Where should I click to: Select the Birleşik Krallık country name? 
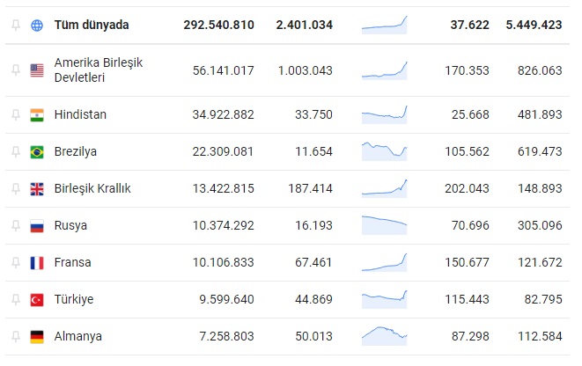click(92, 188)
